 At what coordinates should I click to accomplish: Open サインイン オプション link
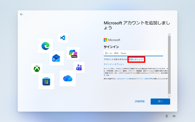coord(114,64)
